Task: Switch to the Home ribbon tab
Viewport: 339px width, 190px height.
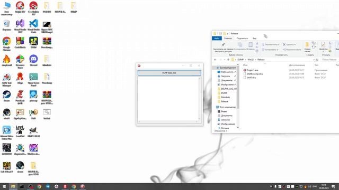Action: coord(228,39)
